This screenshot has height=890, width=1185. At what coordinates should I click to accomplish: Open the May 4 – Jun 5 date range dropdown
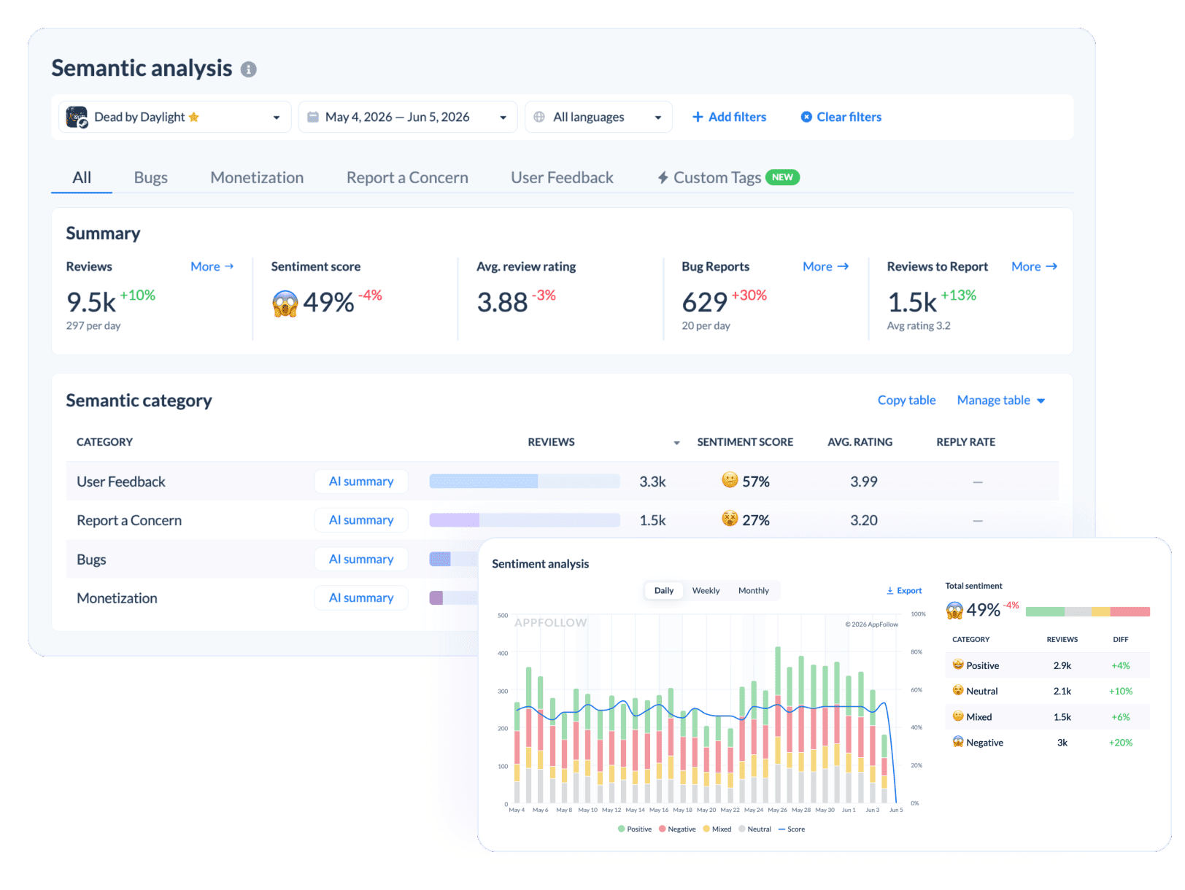pos(408,117)
